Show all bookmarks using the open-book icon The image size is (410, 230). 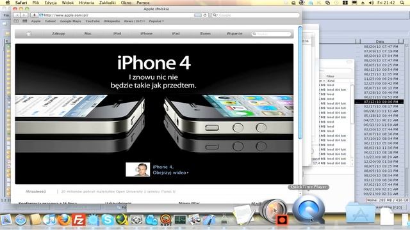(x=16, y=21)
